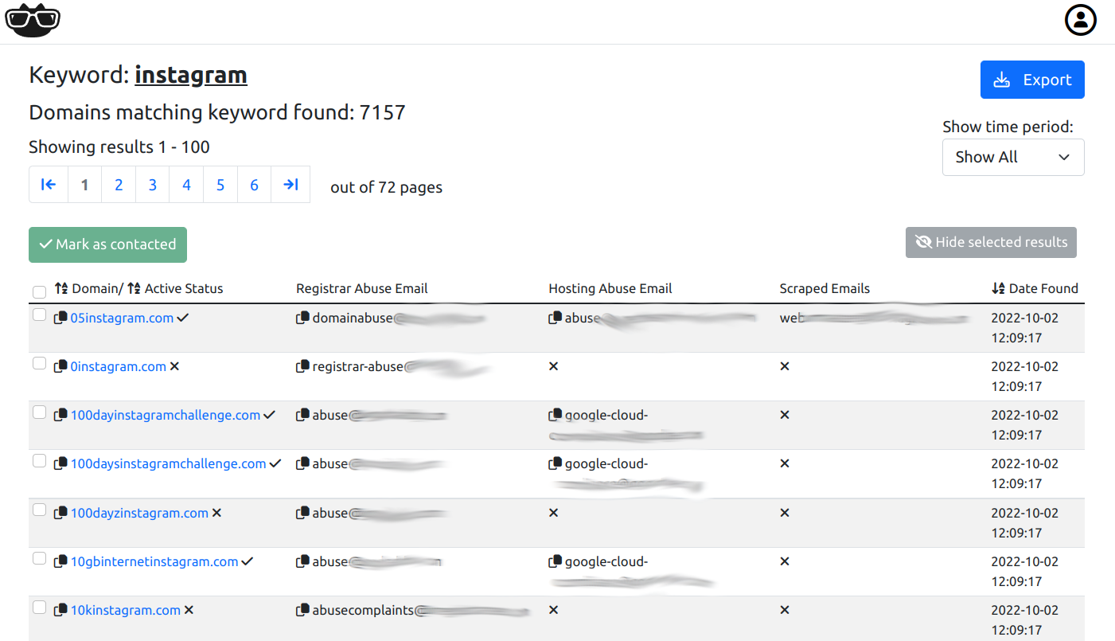Click the Scraped Emails column header
The height and width of the screenshot is (641, 1115).
pyautogui.click(x=825, y=288)
